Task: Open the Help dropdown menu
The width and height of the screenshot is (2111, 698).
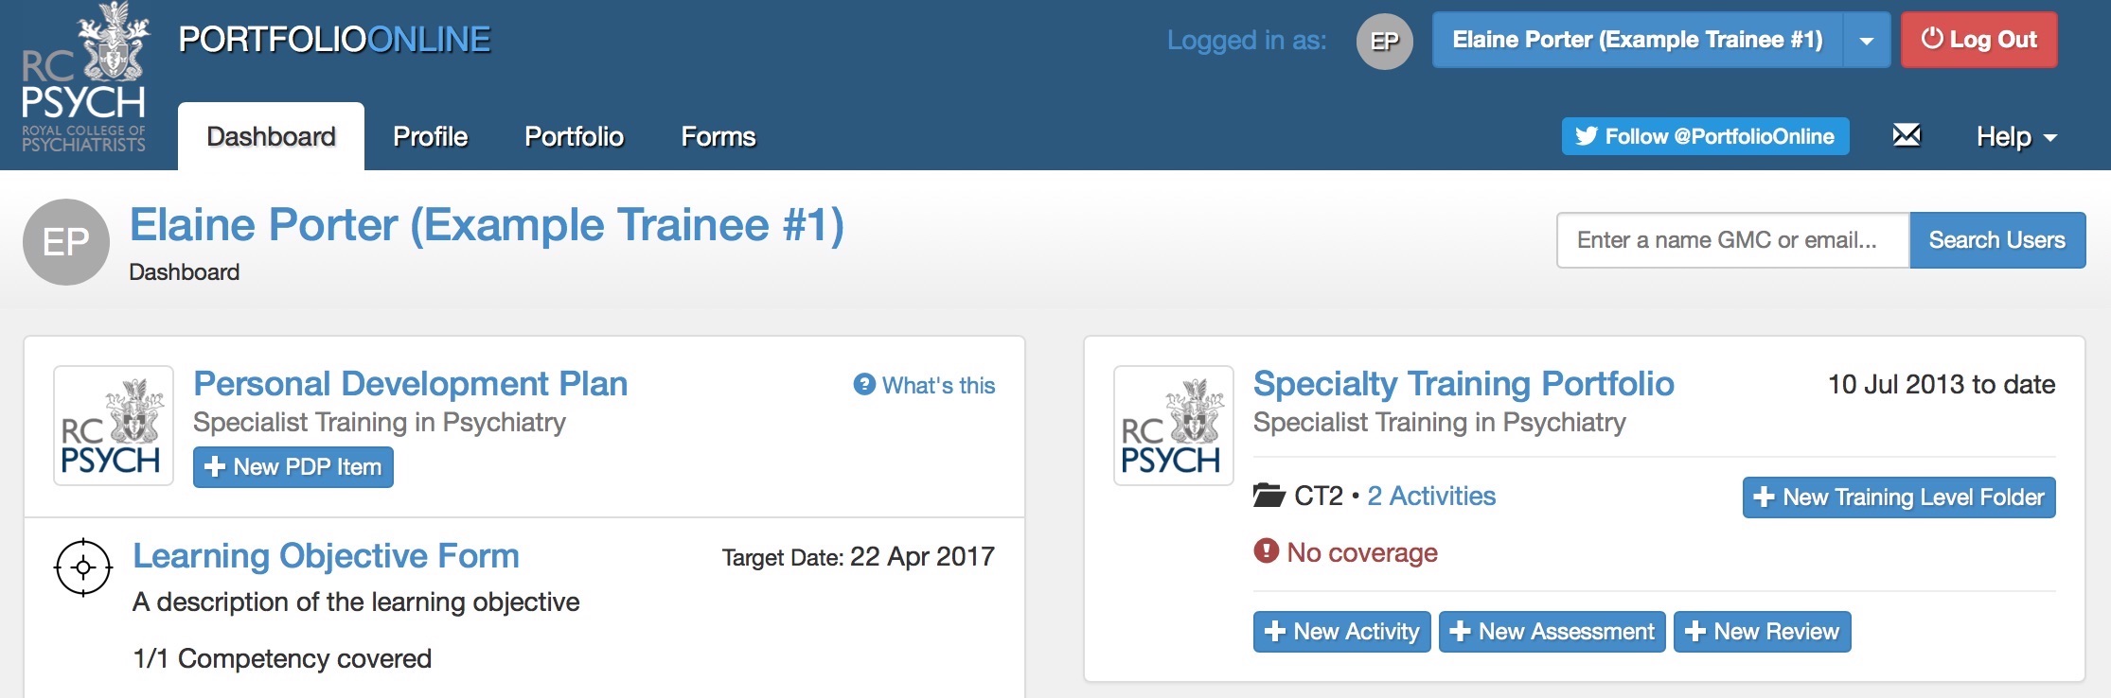Action: click(x=2015, y=137)
